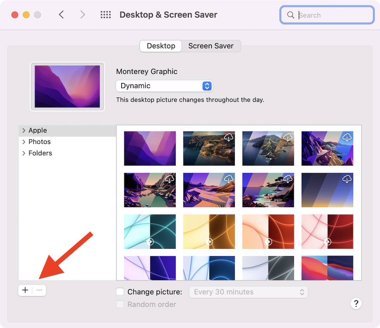Select the yellow light-dark wallpaper thumbnail
The height and width of the screenshot is (328, 380).
[x=209, y=232]
